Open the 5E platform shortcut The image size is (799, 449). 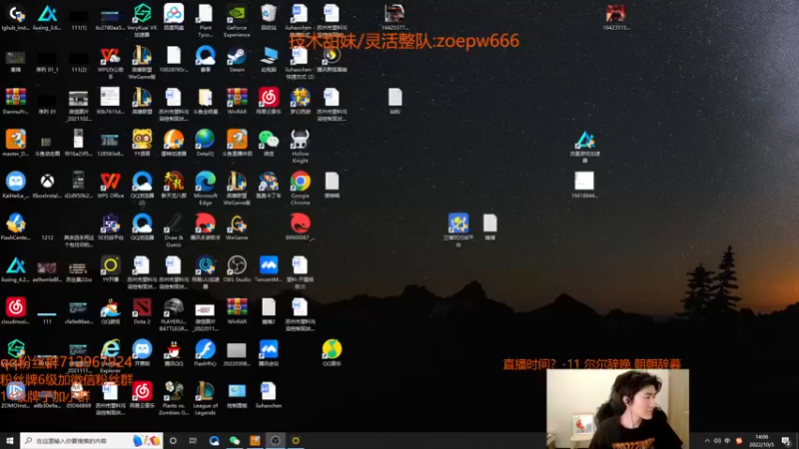pos(111,227)
